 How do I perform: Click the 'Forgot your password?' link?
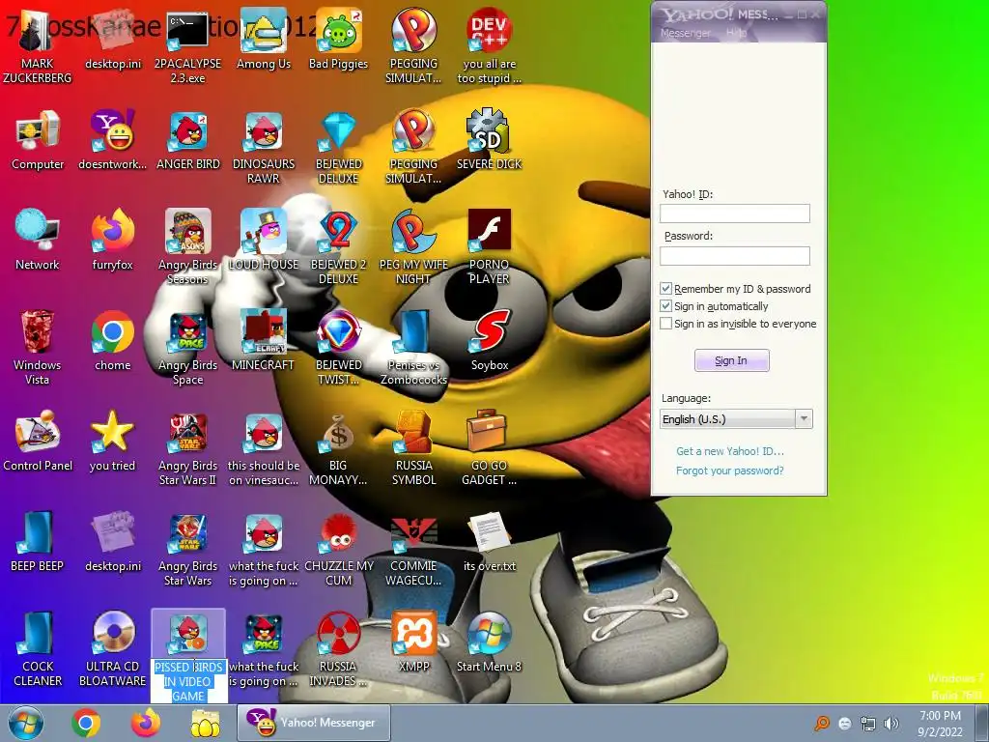coord(730,471)
